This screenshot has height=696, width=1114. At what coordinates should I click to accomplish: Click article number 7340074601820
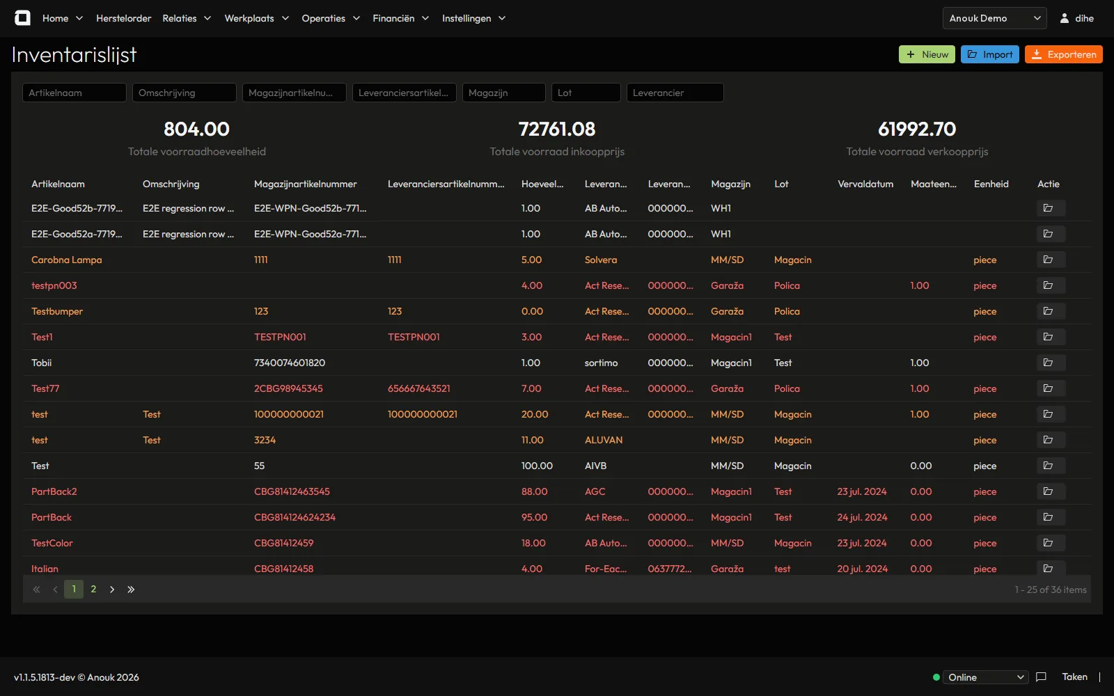click(x=290, y=363)
